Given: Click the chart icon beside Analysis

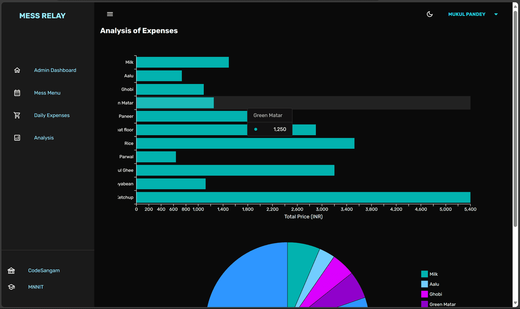Looking at the screenshot, I should 17,138.
